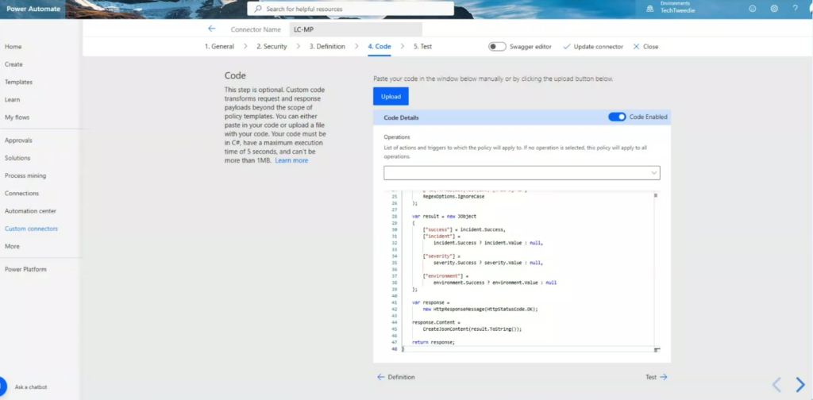
Task: Open the Learn more link
Action: pos(291,160)
